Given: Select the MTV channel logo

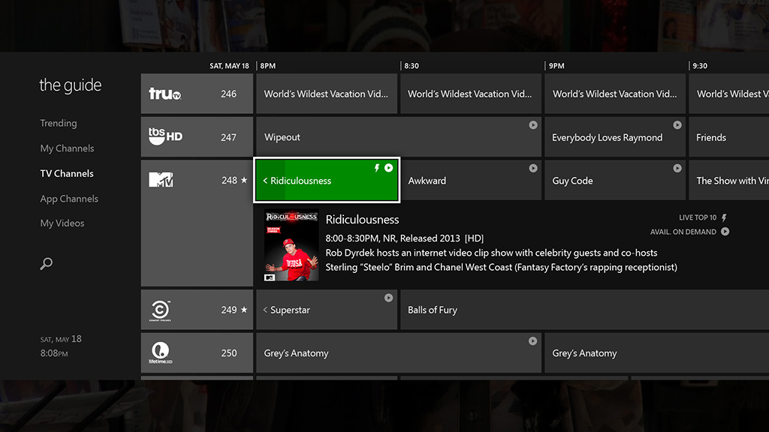Looking at the screenshot, I should click(161, 180).
